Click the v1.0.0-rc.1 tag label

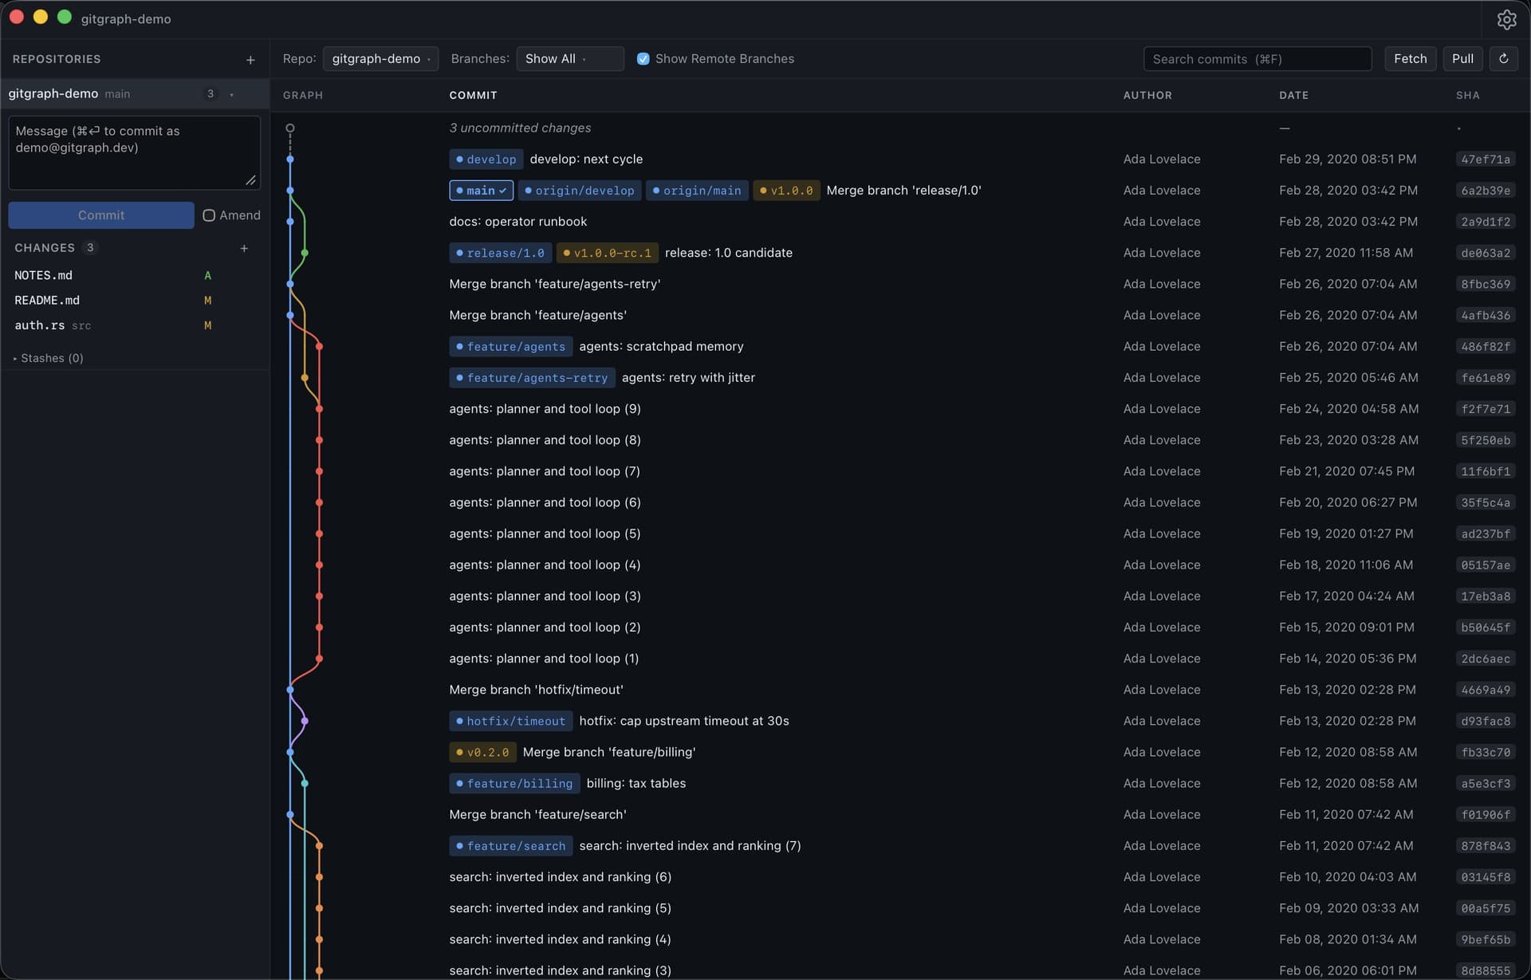pyautogui.click(x=608, y=253)
